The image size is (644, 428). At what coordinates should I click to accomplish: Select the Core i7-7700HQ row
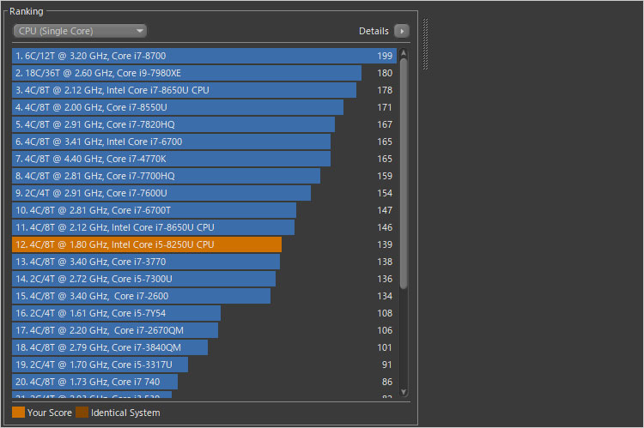click(x=204, y=176)
